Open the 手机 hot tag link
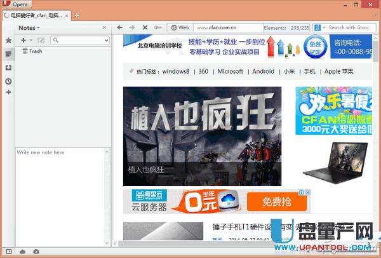 click(x=310, y=72)
